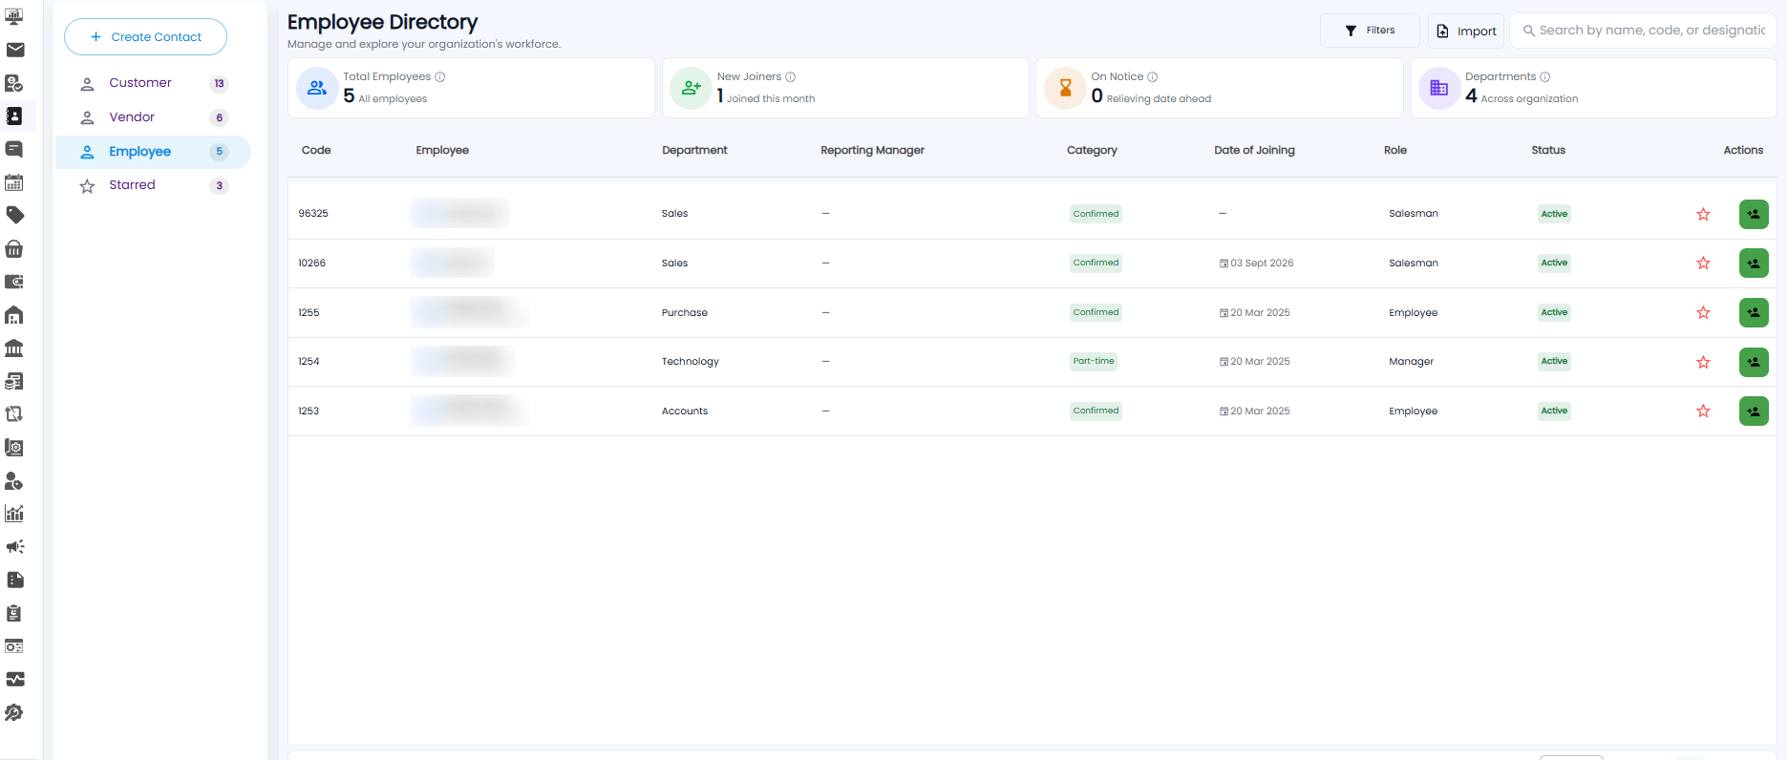Select Customer in contacts menu
This screenshot has height=760, width=1788.
tap(153, 83)
